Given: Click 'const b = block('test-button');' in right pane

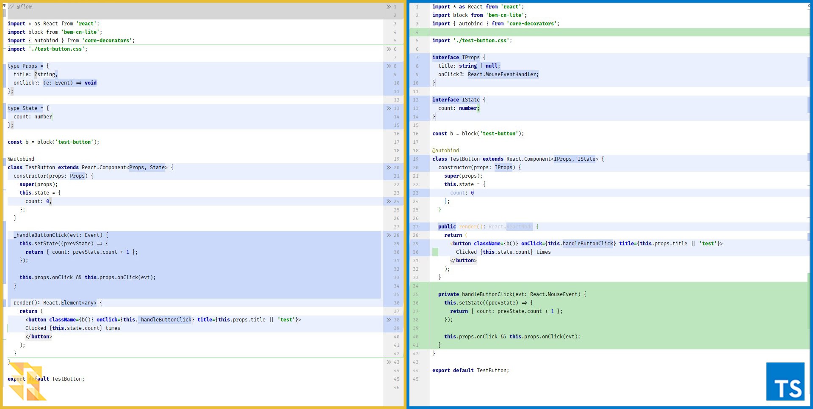Looking at the screenshot, I should click(x=478, y=134).
